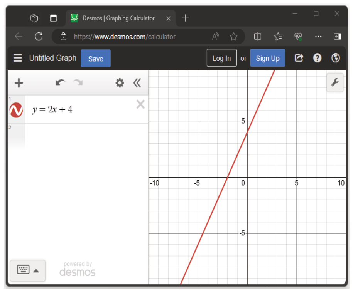Click the powered by desmos link
The image size is (353, 292).
pos(78,269)
